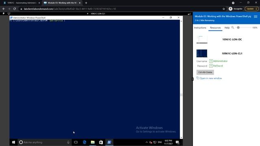Click the 10961C-LON-CL1 thumbnail
This screenshot has height=146, width=260.
pos(202,53)
